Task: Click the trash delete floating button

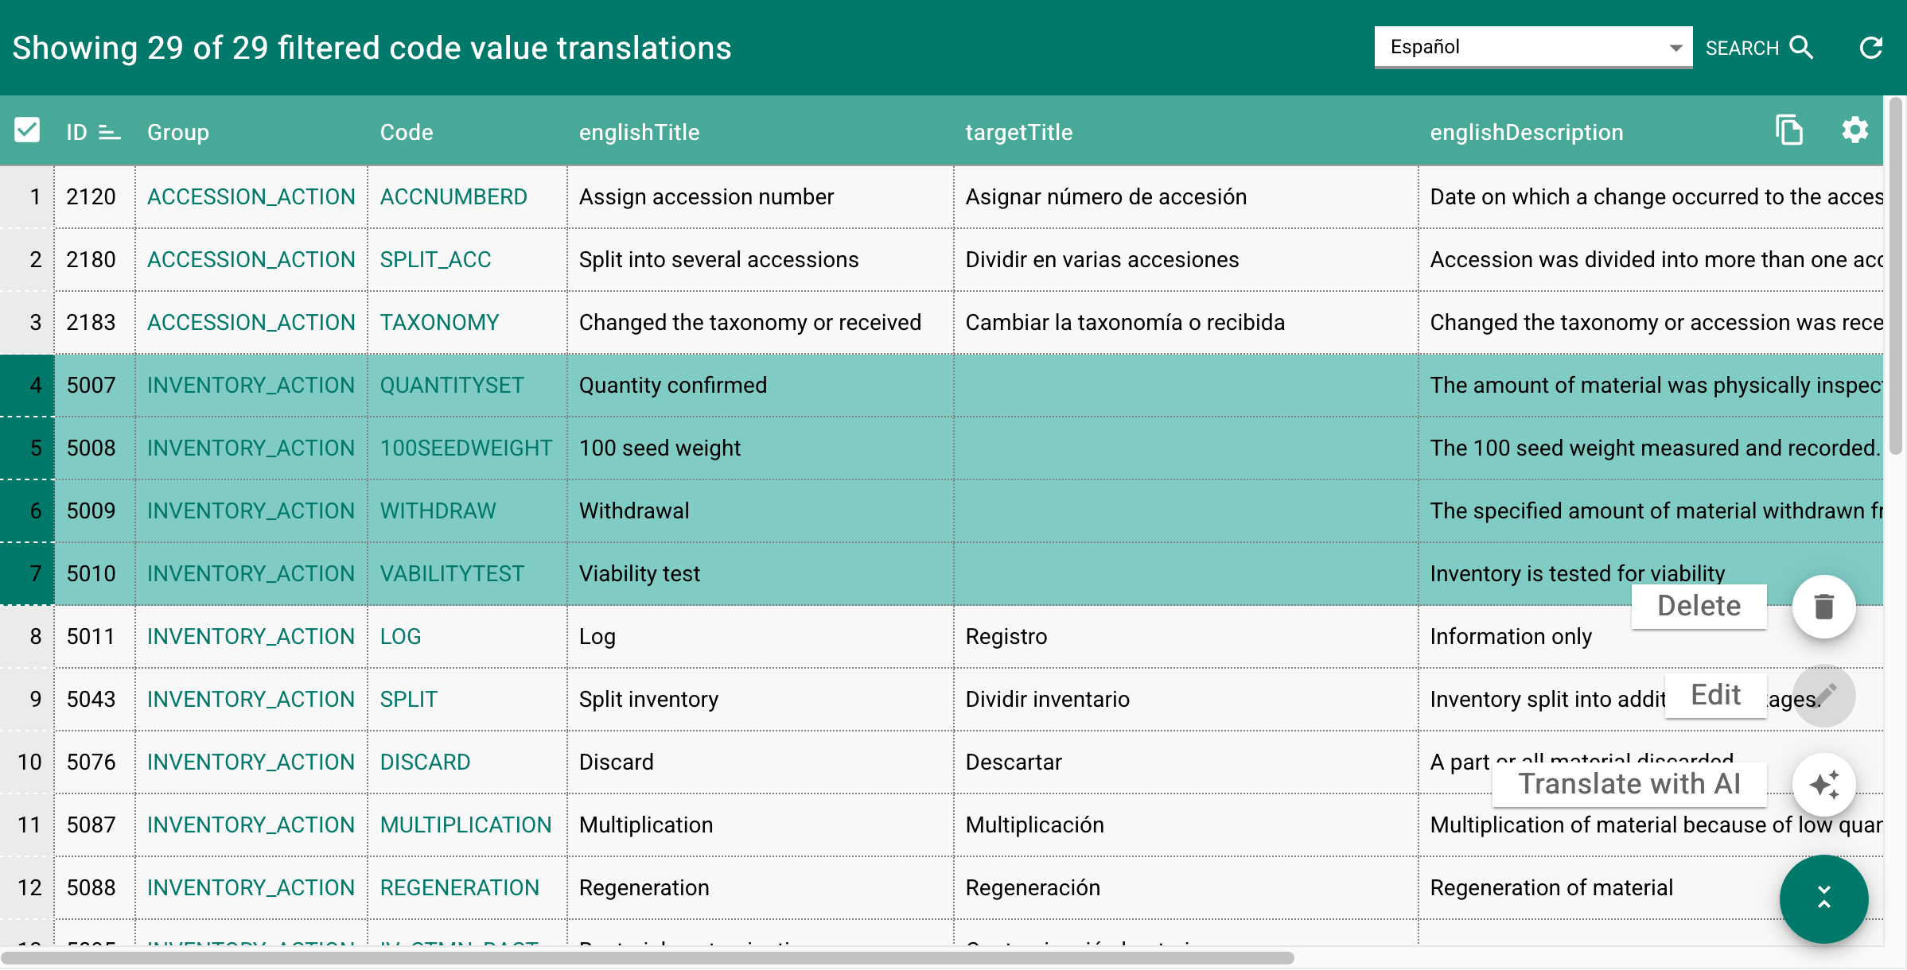Action: click(1824, 607)
